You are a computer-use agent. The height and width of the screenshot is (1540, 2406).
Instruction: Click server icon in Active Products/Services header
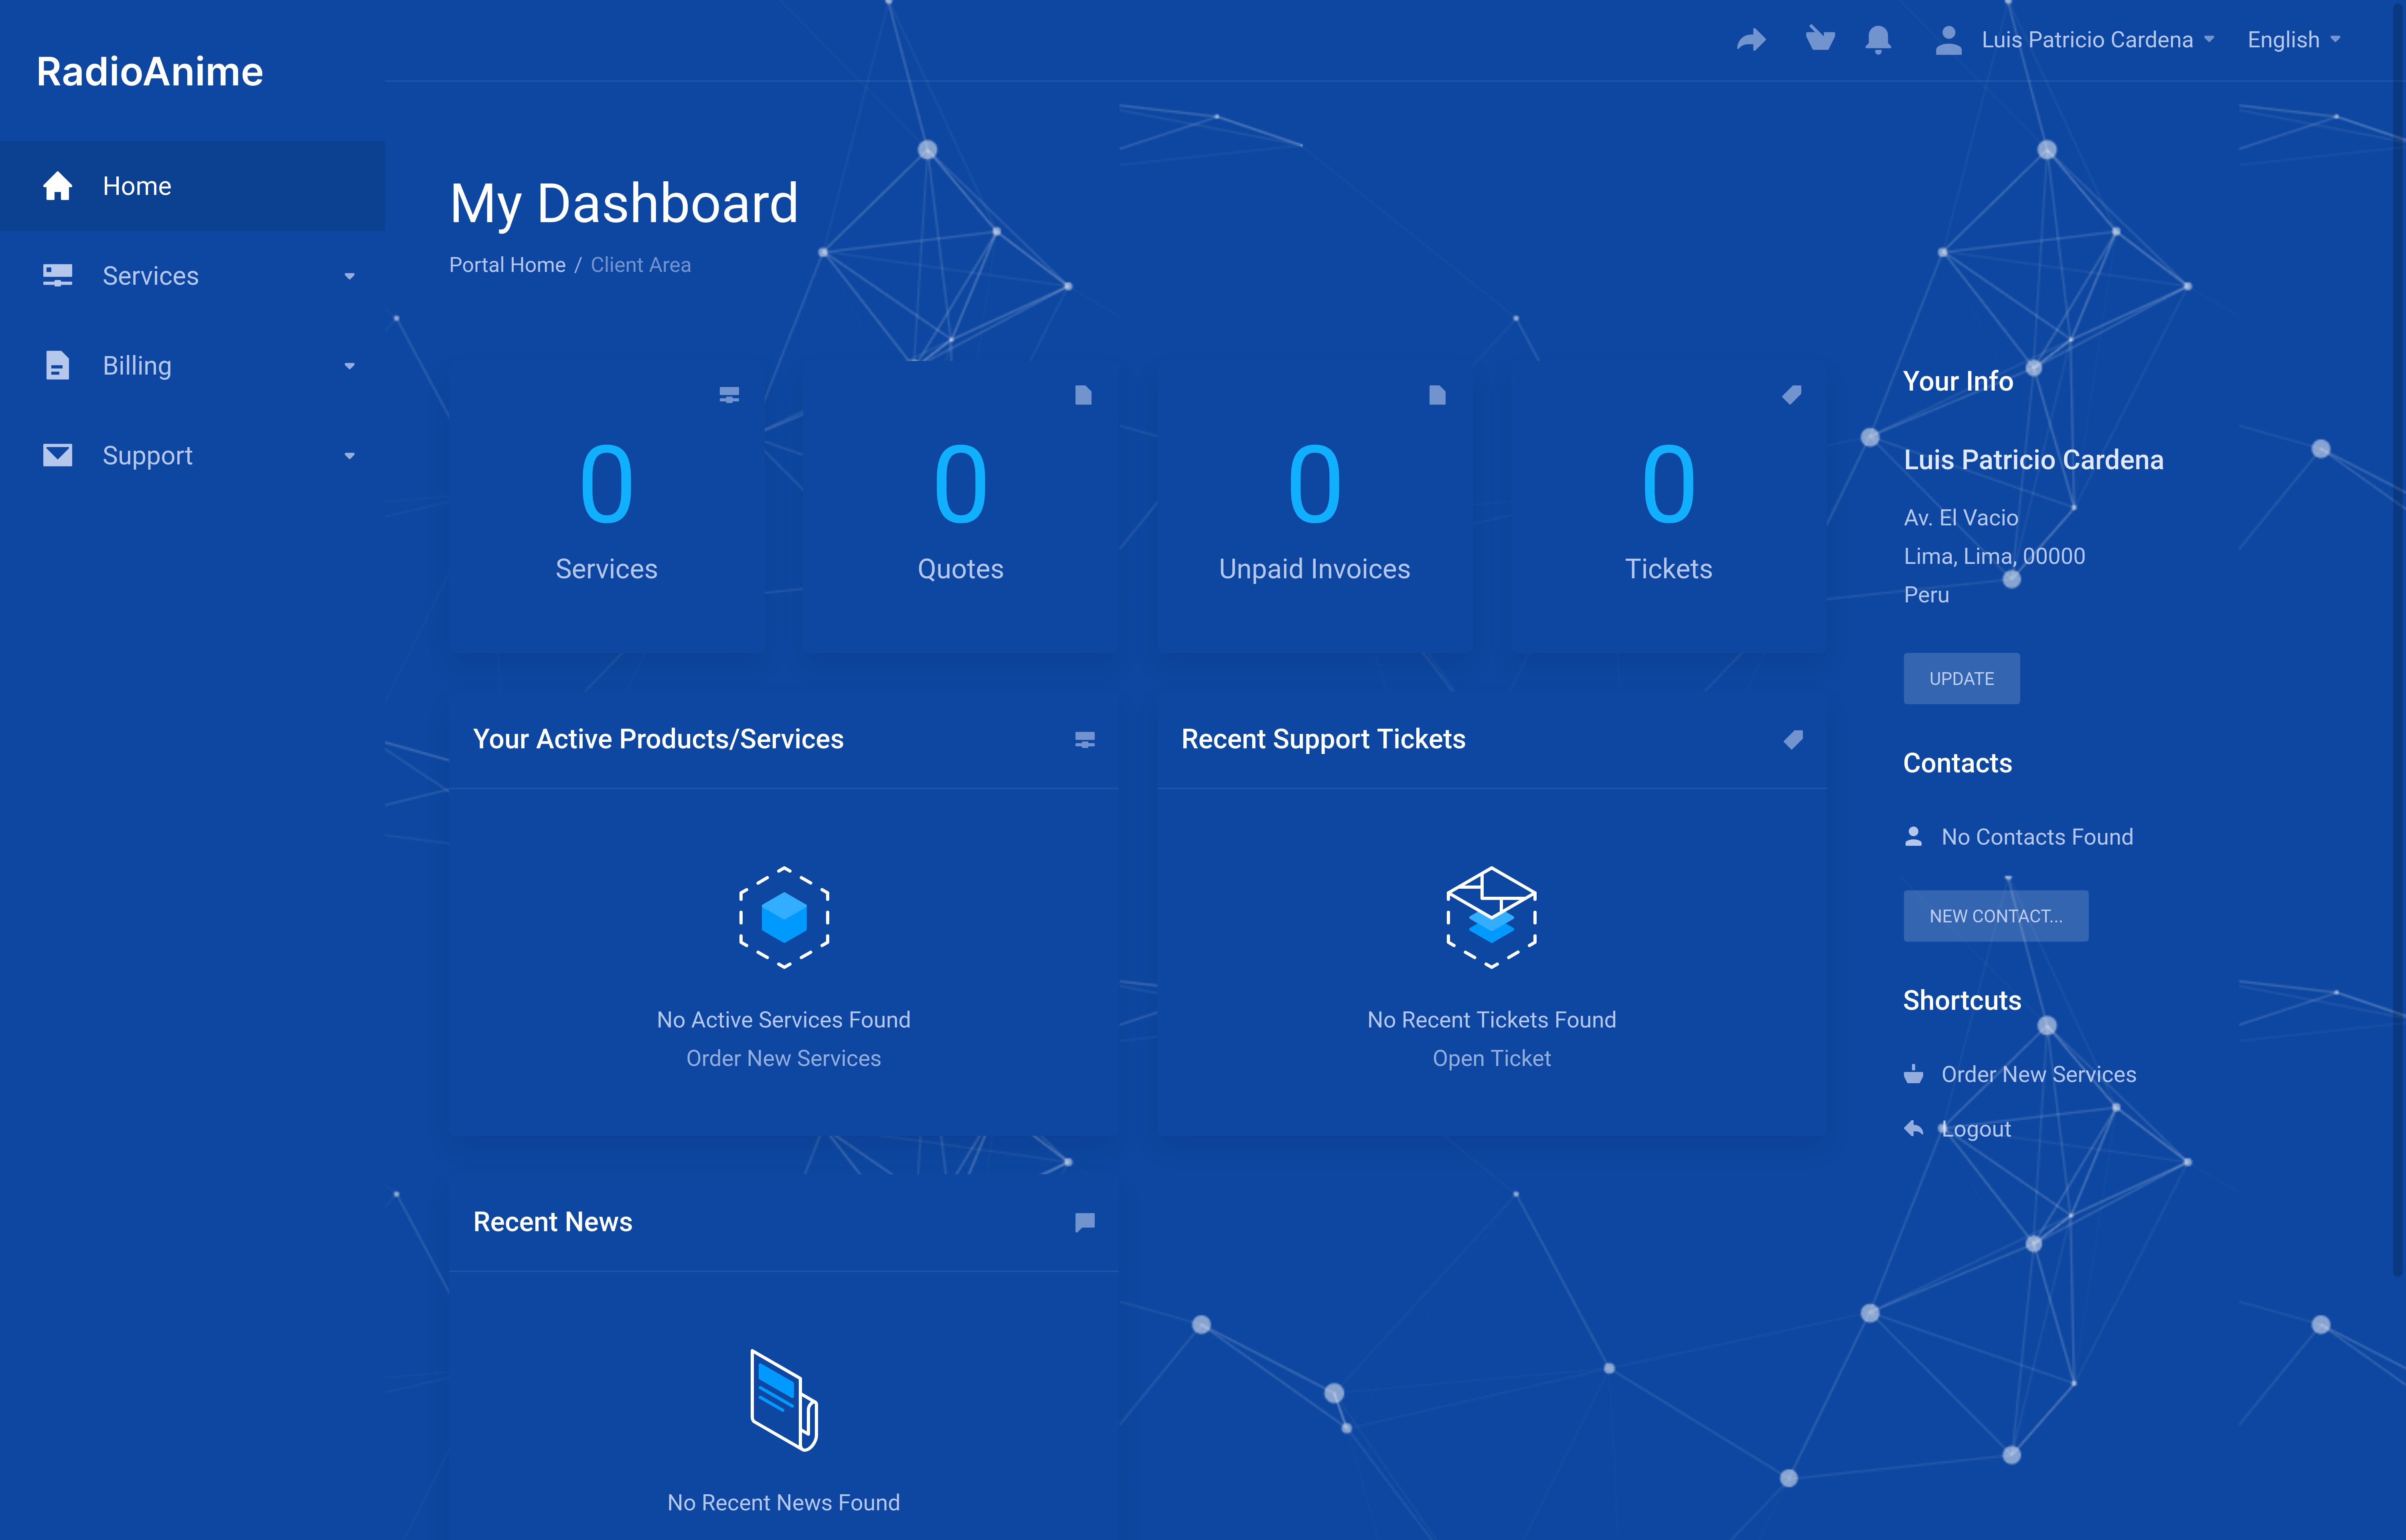[1085, 740]
